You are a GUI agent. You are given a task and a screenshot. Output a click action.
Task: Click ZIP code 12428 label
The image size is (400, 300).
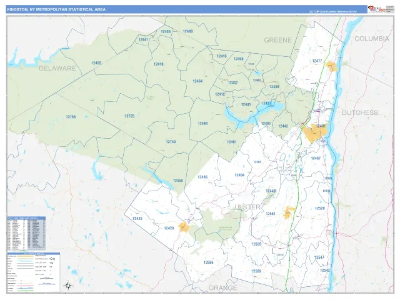(169, 228)
